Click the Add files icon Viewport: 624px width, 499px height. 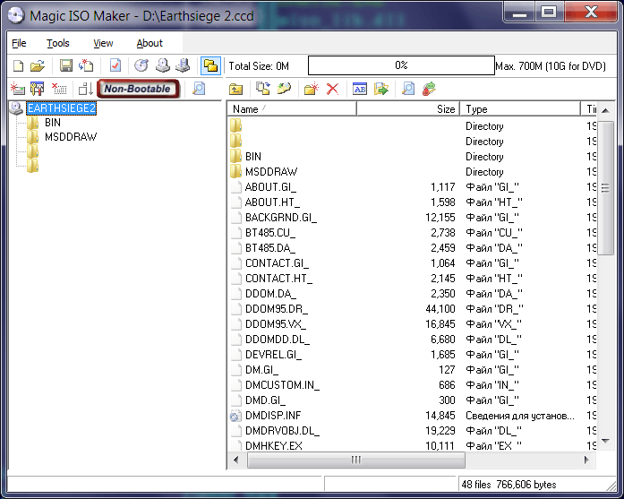click(263, 89)
